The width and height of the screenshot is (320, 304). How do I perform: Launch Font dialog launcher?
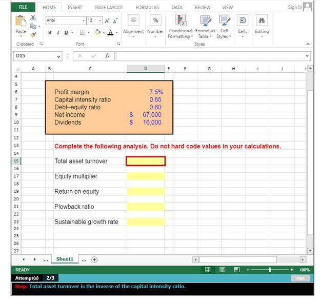pyautogui.click(x=118, y=44)
